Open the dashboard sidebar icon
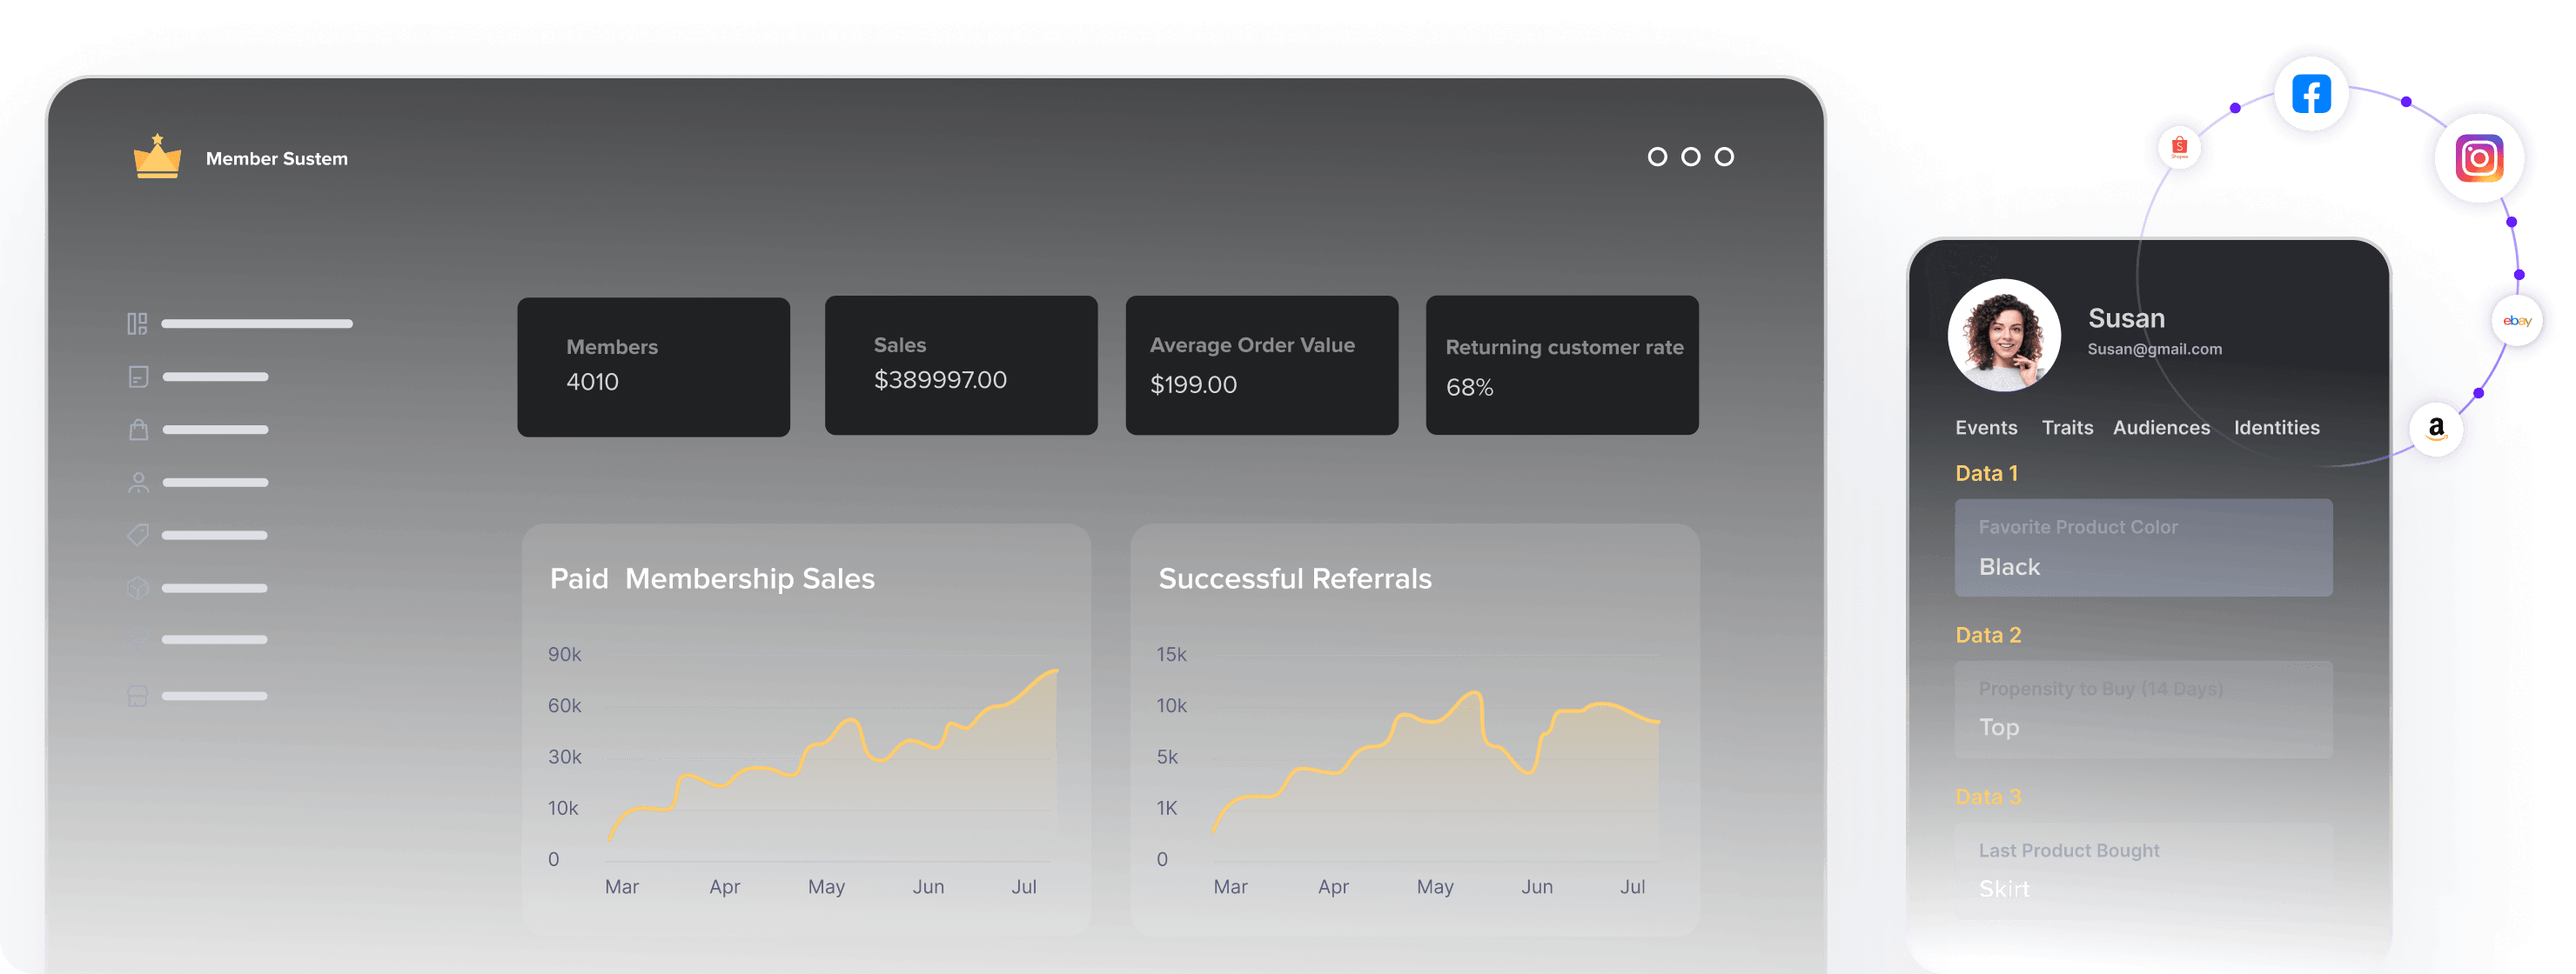This screenshot has width=2576, height=974. point(138,323)
